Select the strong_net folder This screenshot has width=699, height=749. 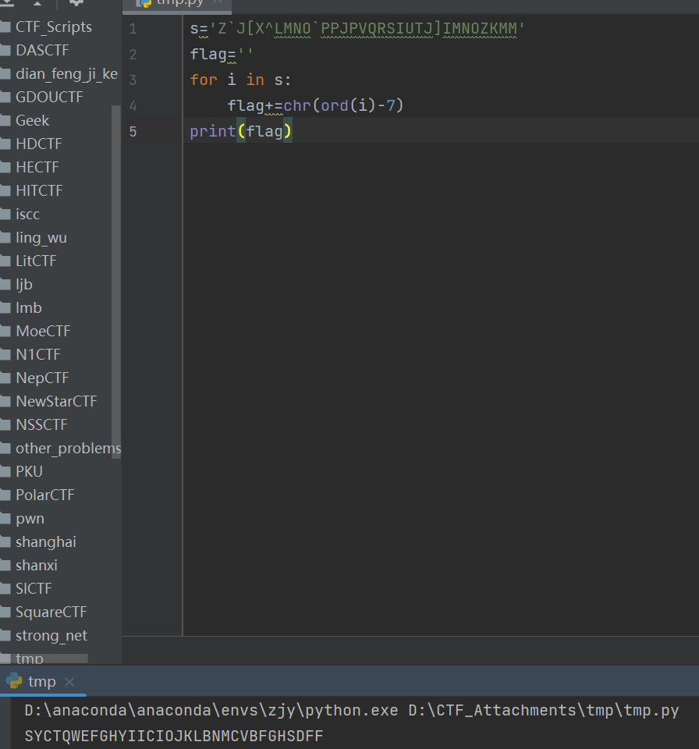51,636
